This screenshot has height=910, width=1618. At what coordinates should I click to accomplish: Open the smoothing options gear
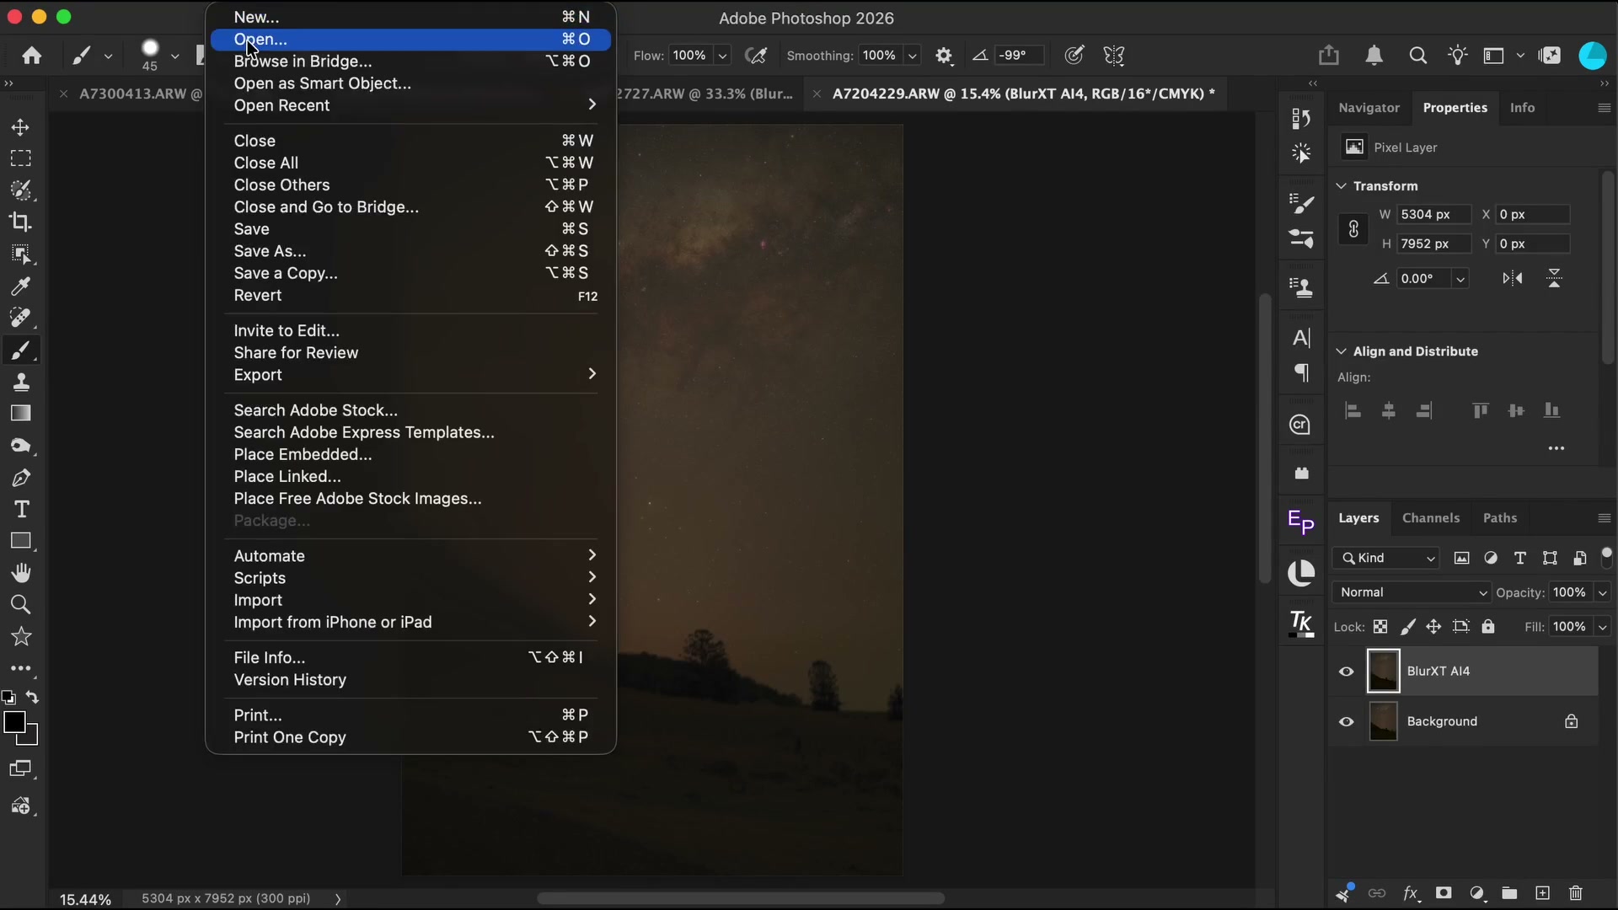click(x=944, y=56)
